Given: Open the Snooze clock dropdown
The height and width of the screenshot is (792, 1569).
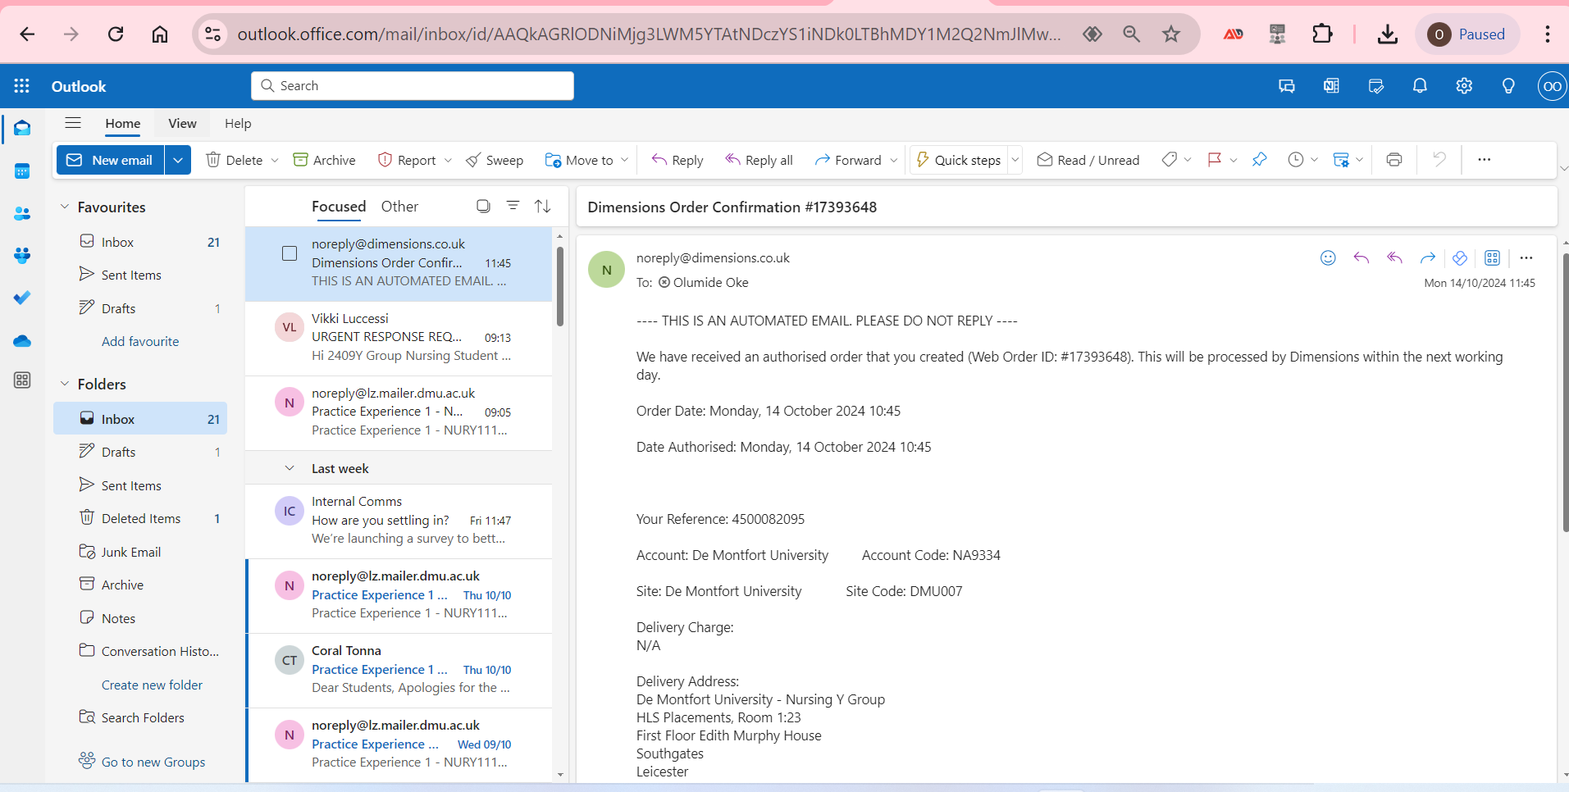Looking at the screenshot, I should point(1314,160).
